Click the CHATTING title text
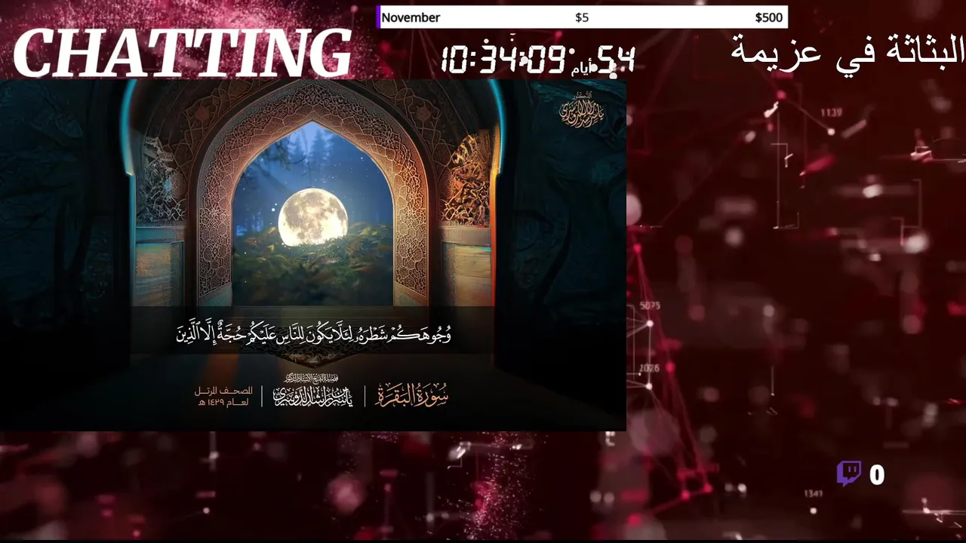The image size is (966, 543). (183, 54)
